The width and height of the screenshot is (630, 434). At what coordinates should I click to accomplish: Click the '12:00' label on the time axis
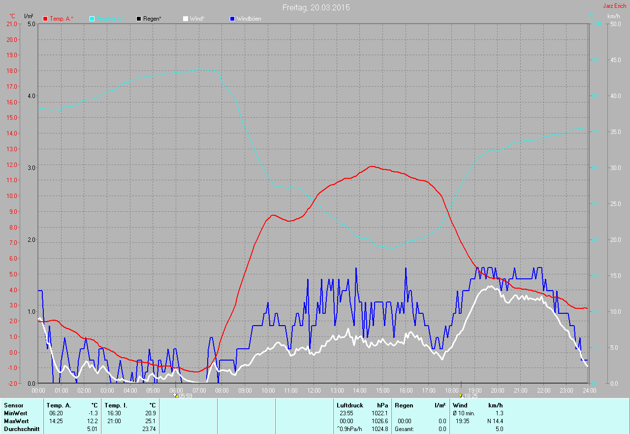click(314, 390)
